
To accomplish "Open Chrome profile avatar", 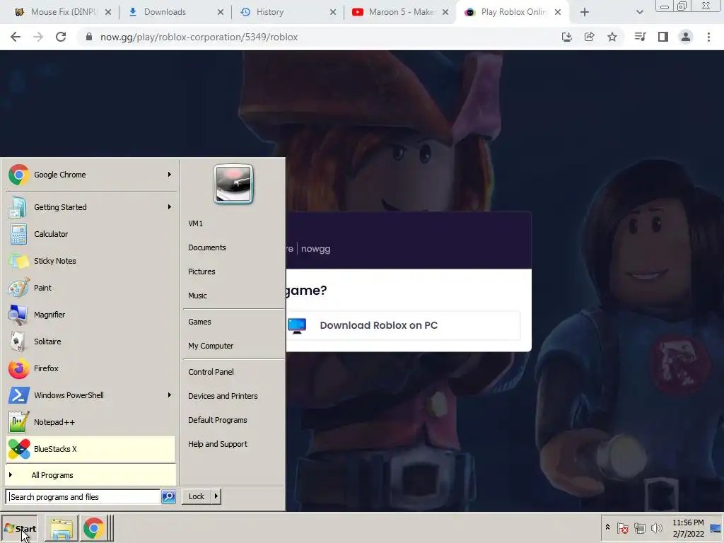I will [x=686, y=37].
